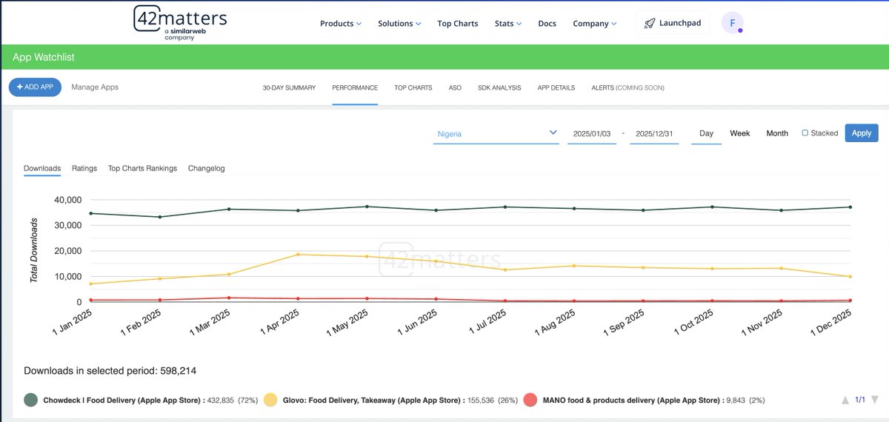Expand the Company menu
This screenshot has height=422, width=889.
pyautogui.click(x=595, y=24)
